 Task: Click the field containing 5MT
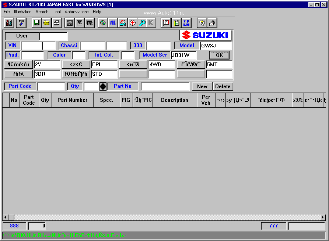pyautogui.click(x=219, y=65)
